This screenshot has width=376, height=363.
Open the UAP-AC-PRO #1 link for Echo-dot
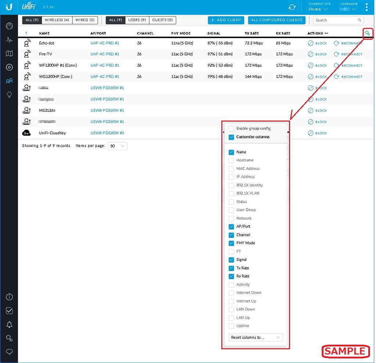click(x=105, y=43)
